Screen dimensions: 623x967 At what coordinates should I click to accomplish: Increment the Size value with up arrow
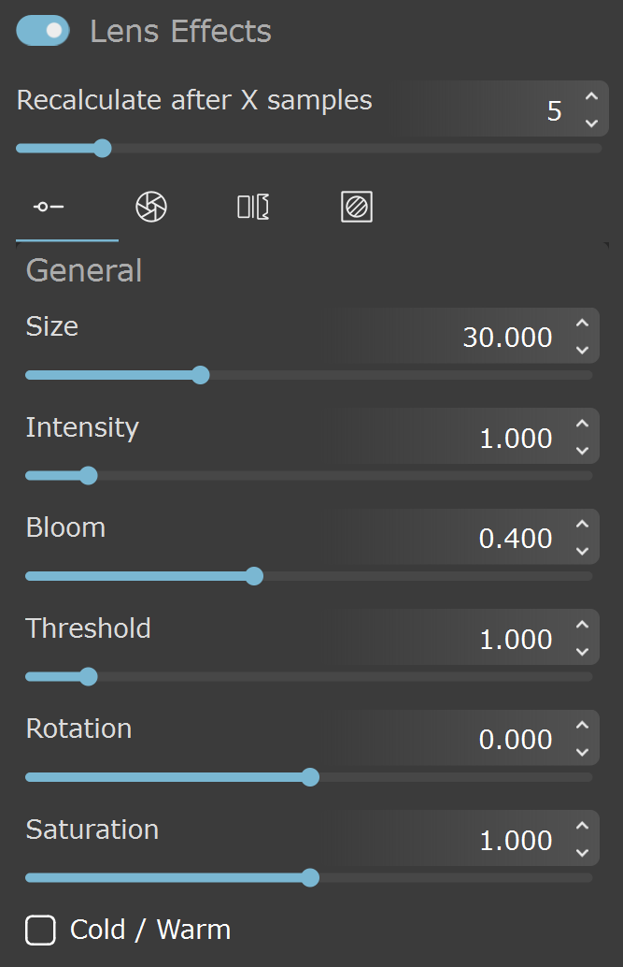pyautogui.click(x=582, y=323)
